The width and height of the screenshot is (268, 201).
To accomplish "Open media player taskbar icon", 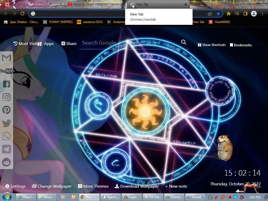I will (x=63, y=197).
